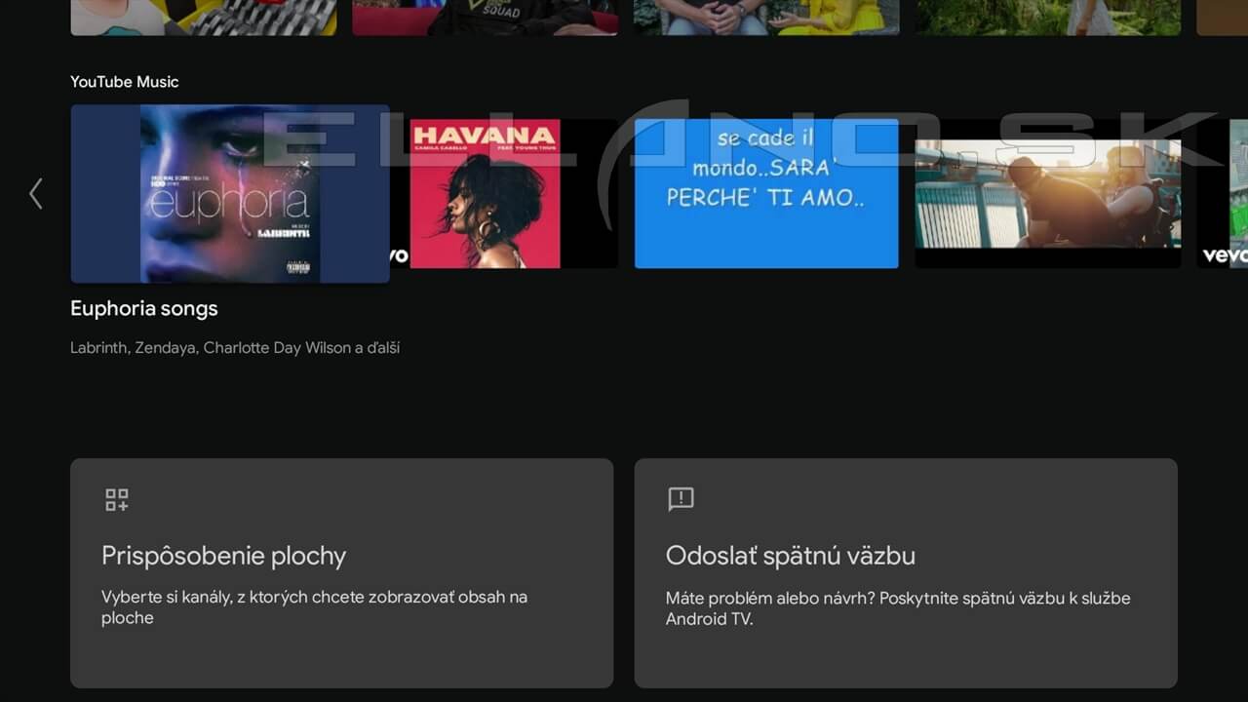Open the Euphoria songs thumbnail
The width and height of the screenshot is (1248, 702).
[230, 193]
